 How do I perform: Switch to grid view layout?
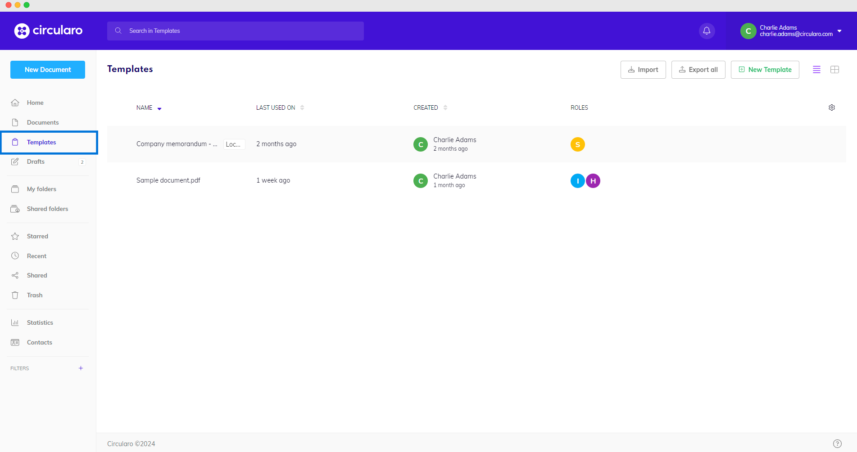click(x=834, y=70)
